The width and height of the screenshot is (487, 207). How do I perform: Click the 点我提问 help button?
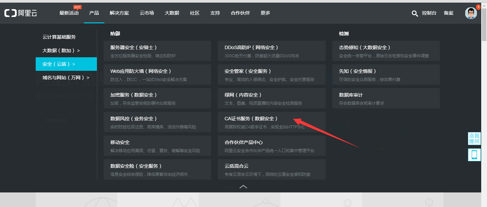point(474,139)
